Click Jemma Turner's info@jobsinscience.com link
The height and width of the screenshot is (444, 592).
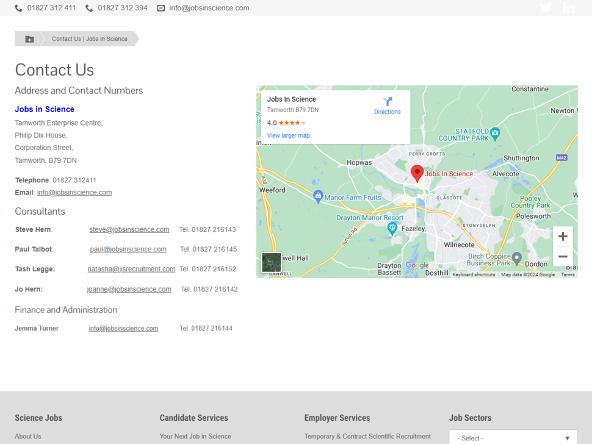(123, 328)
